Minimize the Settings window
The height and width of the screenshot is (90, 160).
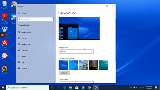tap(101, 6)
